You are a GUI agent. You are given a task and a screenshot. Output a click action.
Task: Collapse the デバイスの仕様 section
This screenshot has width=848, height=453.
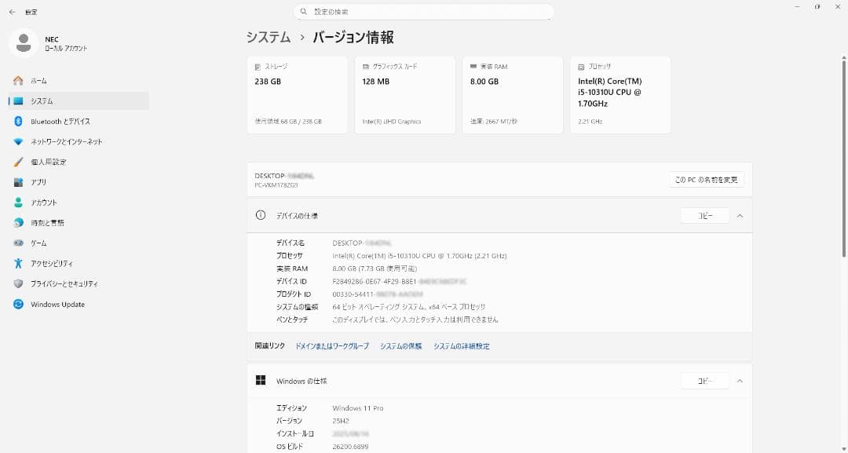pos(739,215)
